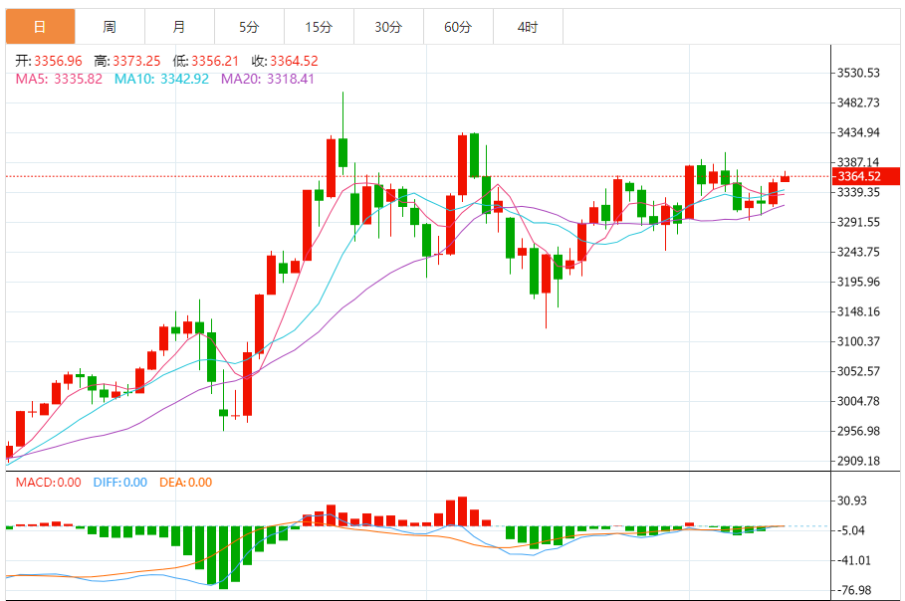The image size is (905, 601).
Task: Click the 3052.57 price axis label
Action: pyautogui.click(x=858, y=371)
